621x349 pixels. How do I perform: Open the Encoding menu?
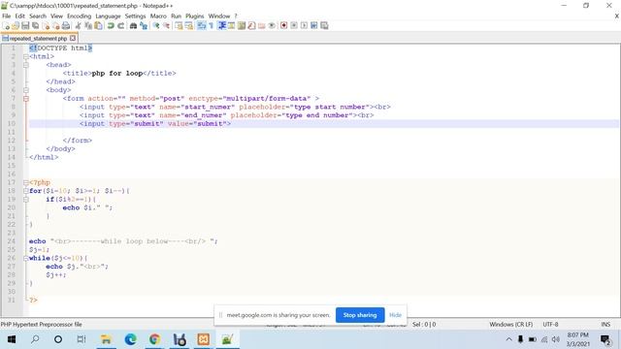pos(79,16)
